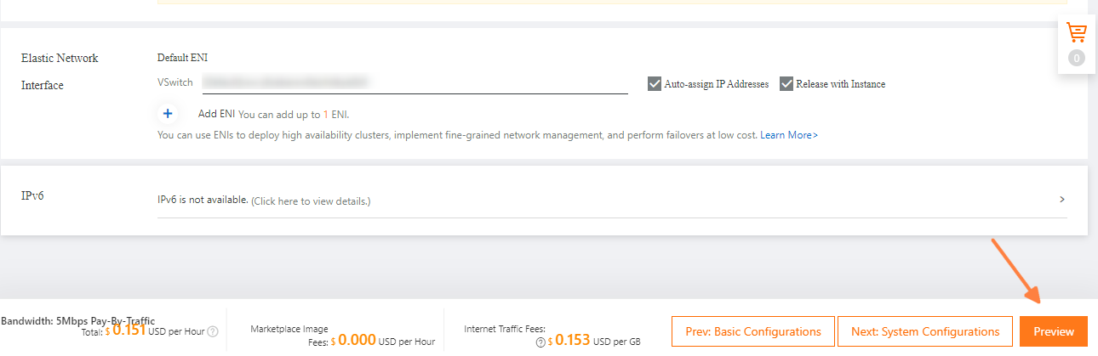Click the cart item count badge

pyautogui.click(x=1077, y=58)
